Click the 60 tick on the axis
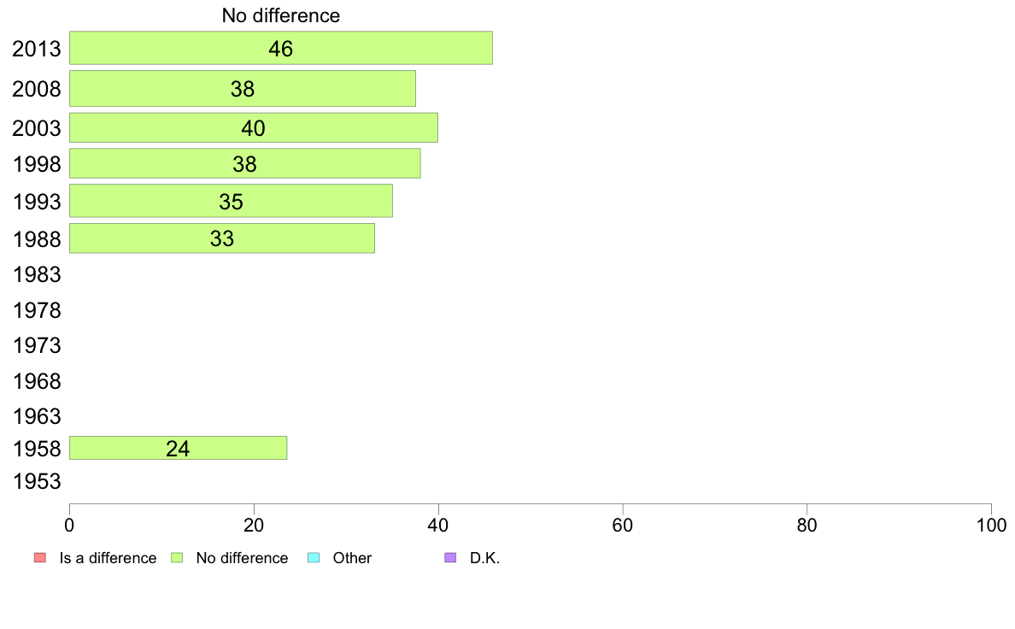Image resolution: width=1015 pixels, height=629 pixels. tap(623, 526)
